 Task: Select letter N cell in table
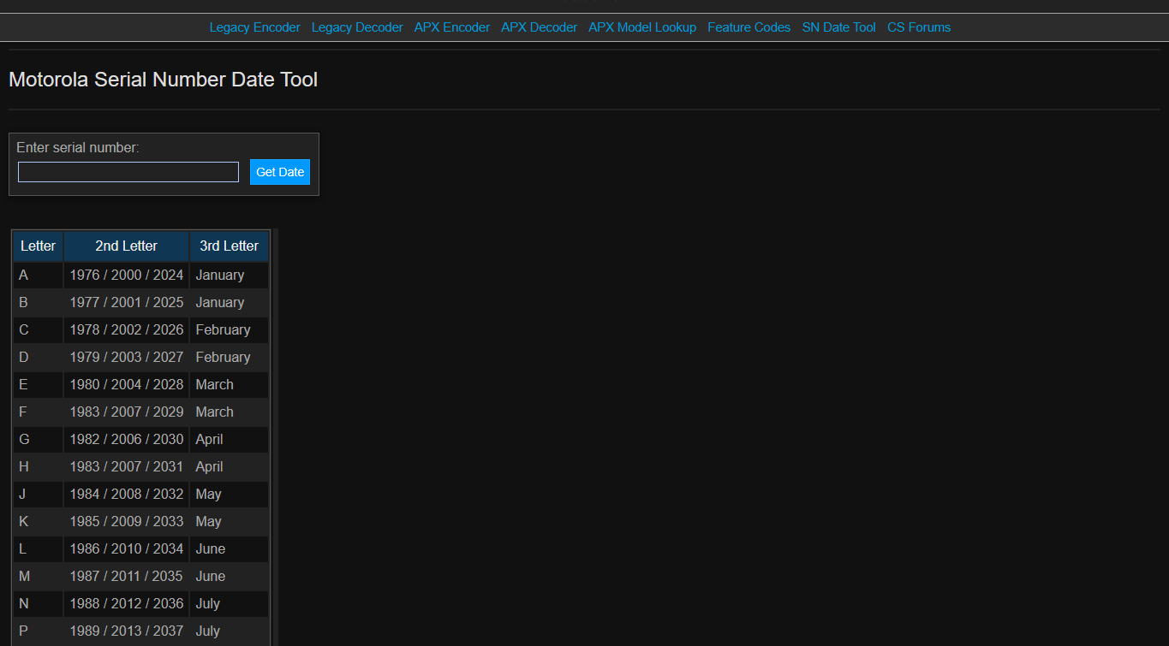[x=38, y=604]
